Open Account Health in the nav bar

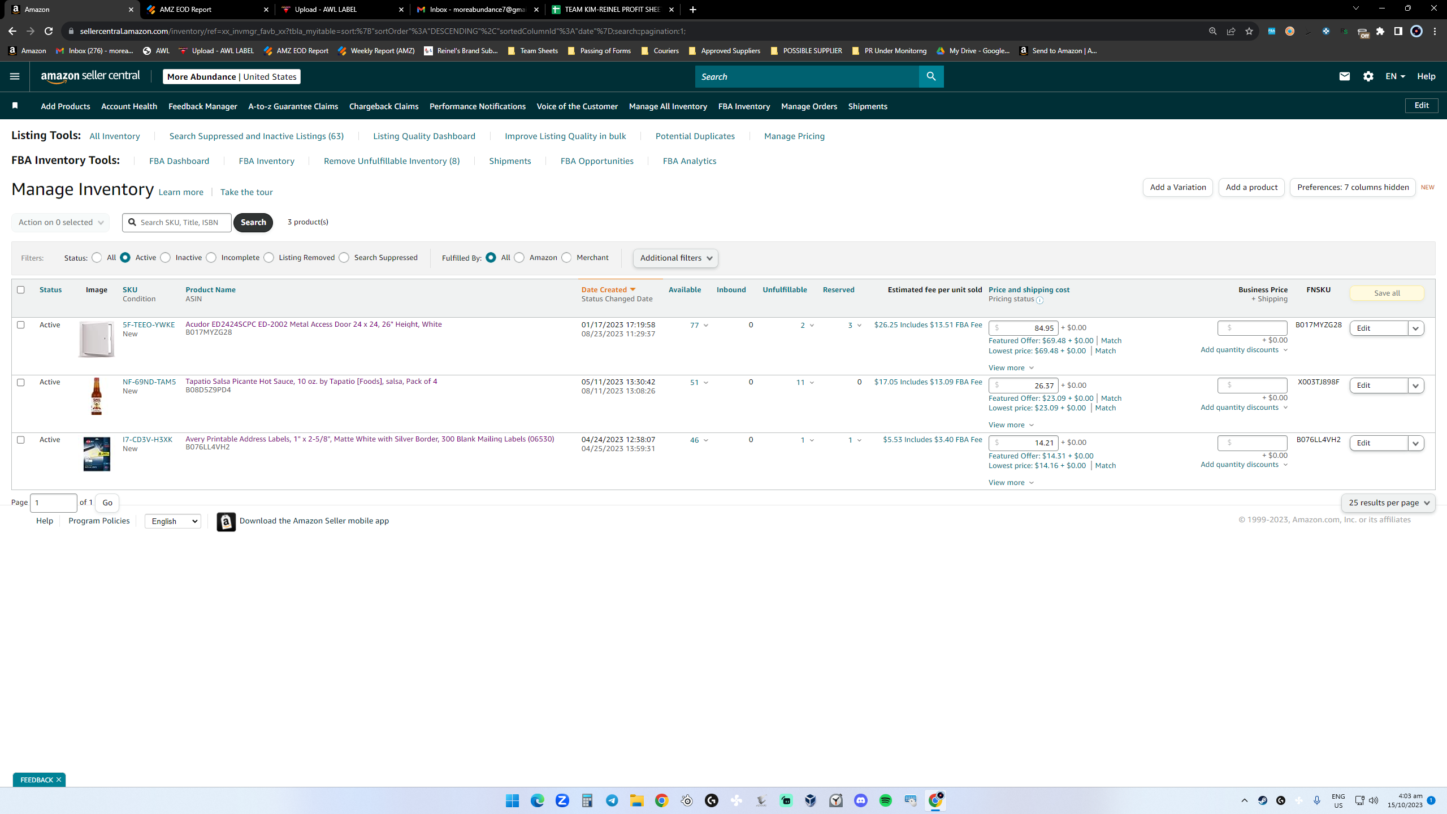[129, 106]
